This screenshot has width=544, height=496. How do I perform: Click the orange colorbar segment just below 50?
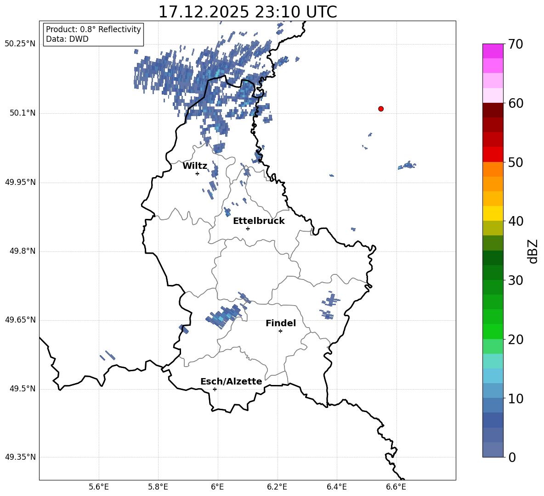click(493, 169)
